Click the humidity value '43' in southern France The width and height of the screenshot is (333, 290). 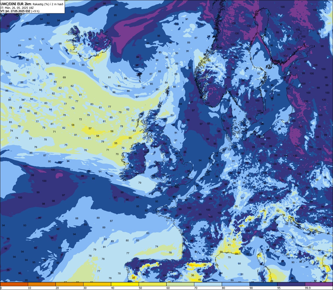click(x=234, y=240)
